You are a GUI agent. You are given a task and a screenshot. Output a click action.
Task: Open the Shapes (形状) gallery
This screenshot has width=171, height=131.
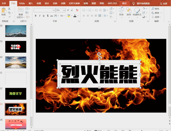click(x=121, y=12)
